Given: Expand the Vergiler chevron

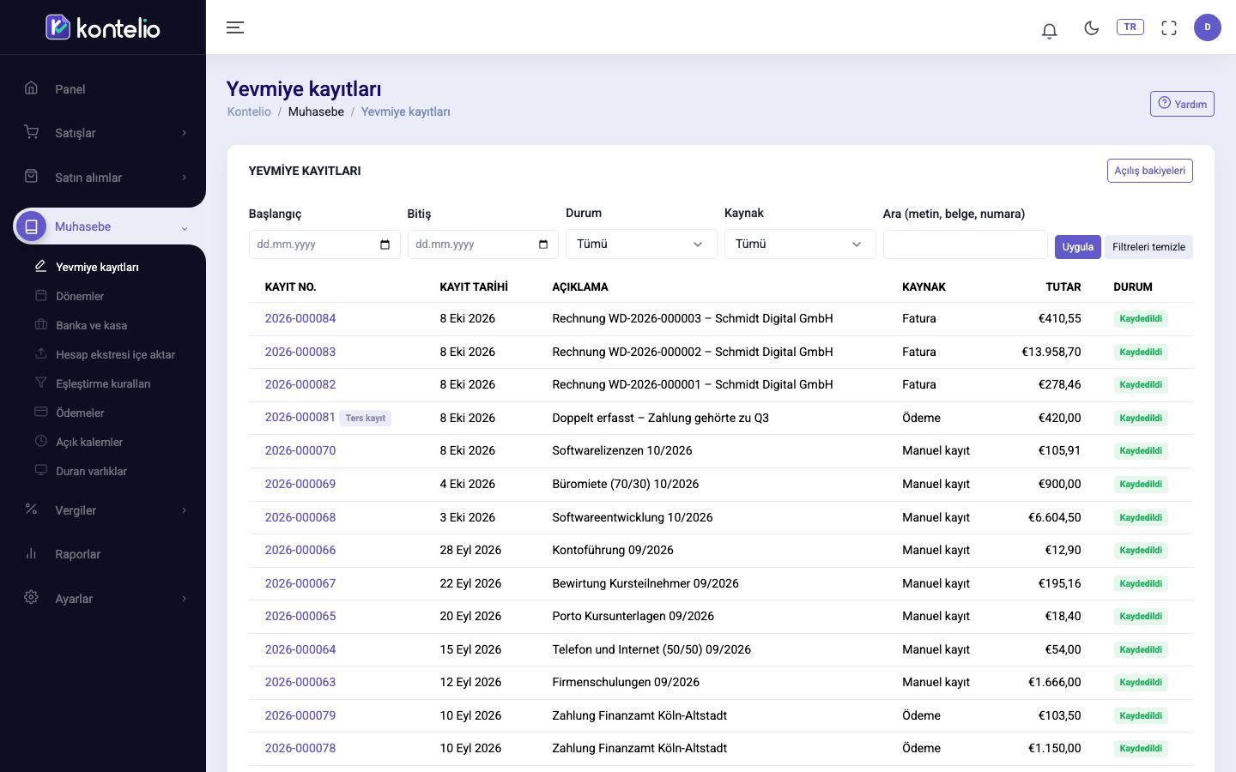Looking at the screenshot, I should click(x=184, y=510).
